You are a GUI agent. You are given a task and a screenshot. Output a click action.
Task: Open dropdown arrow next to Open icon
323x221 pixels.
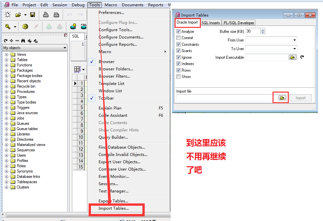(x=25, y=15)
